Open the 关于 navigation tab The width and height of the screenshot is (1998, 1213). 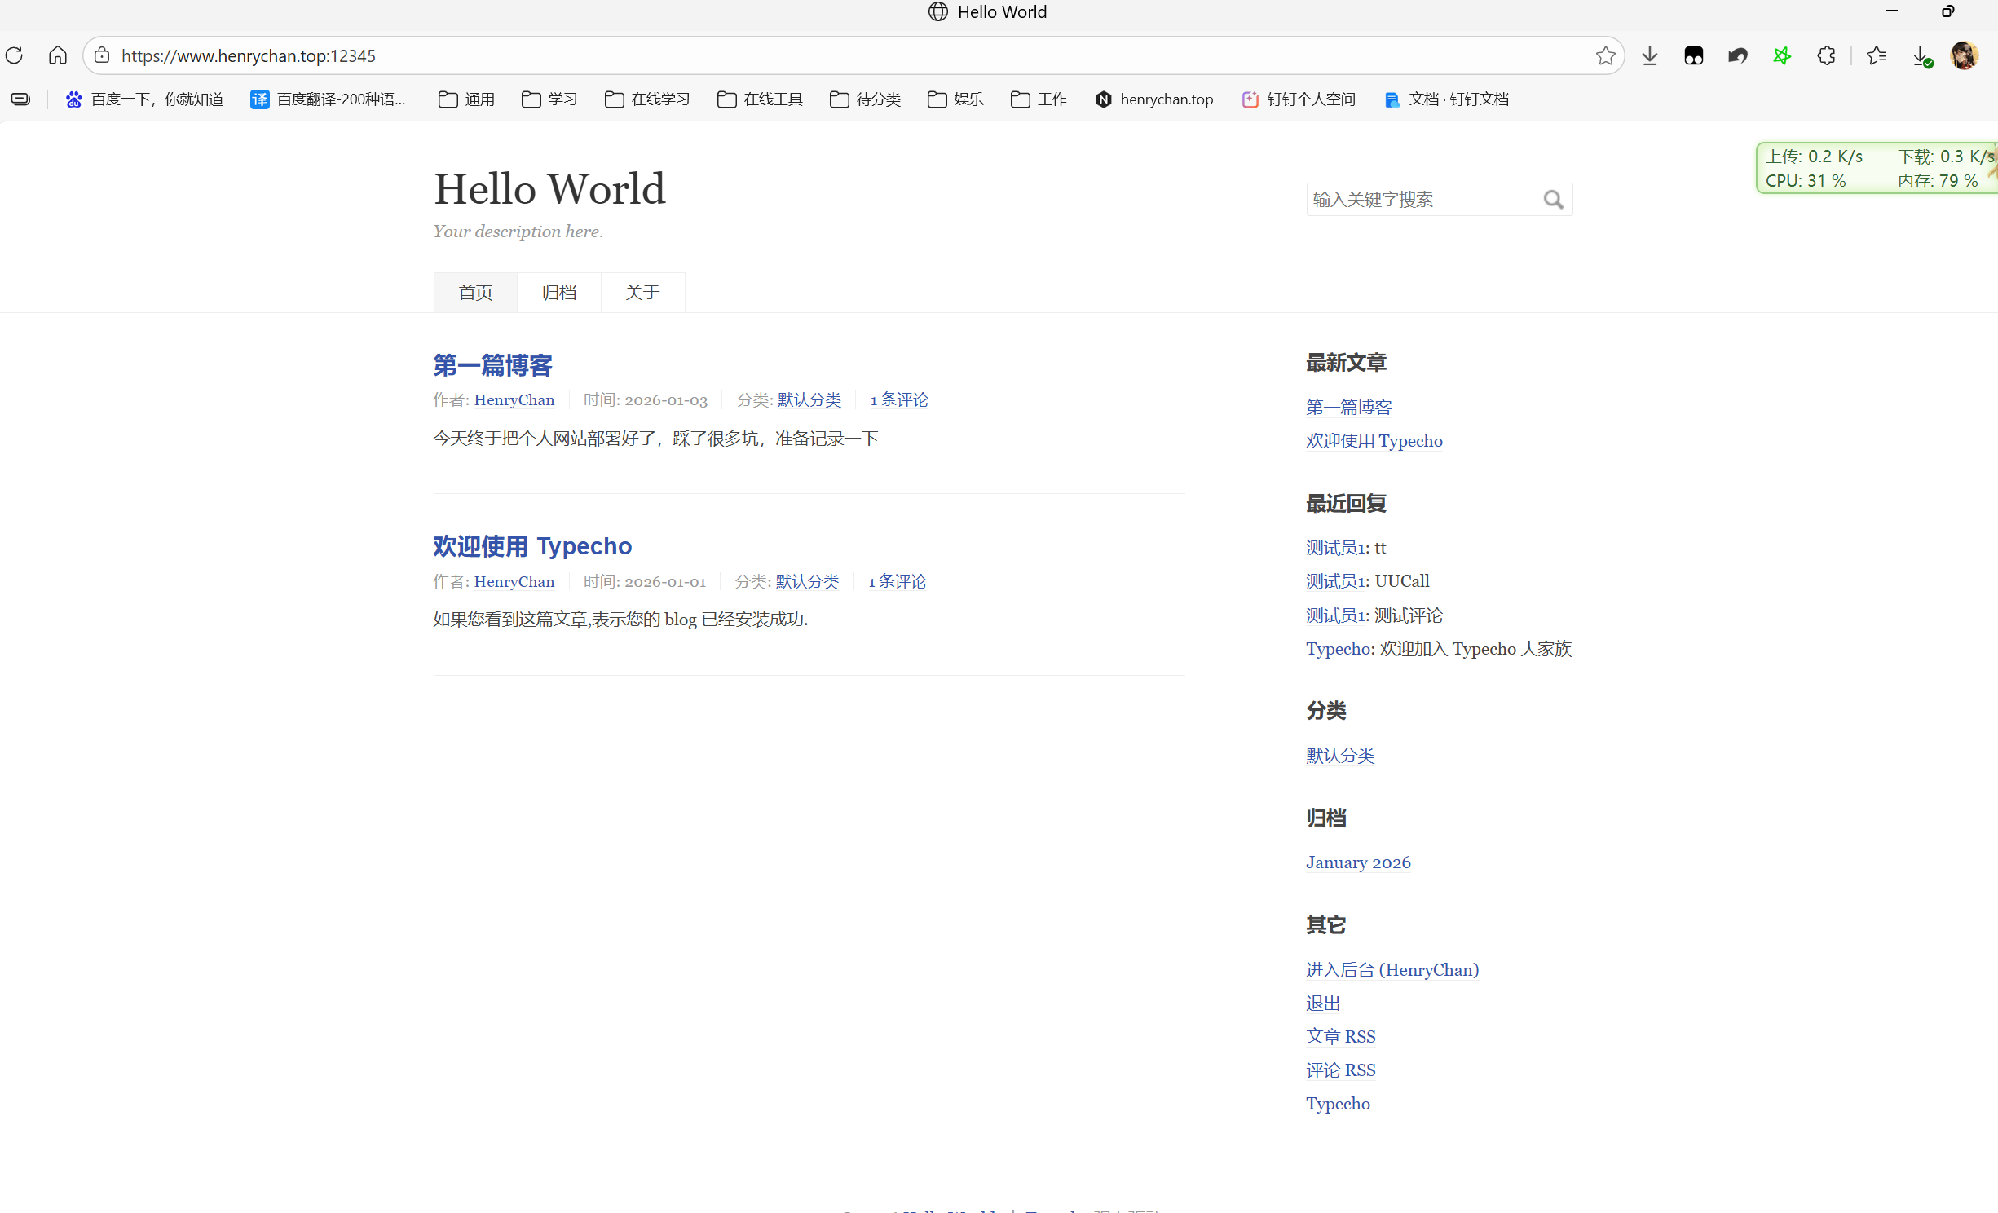642,293
